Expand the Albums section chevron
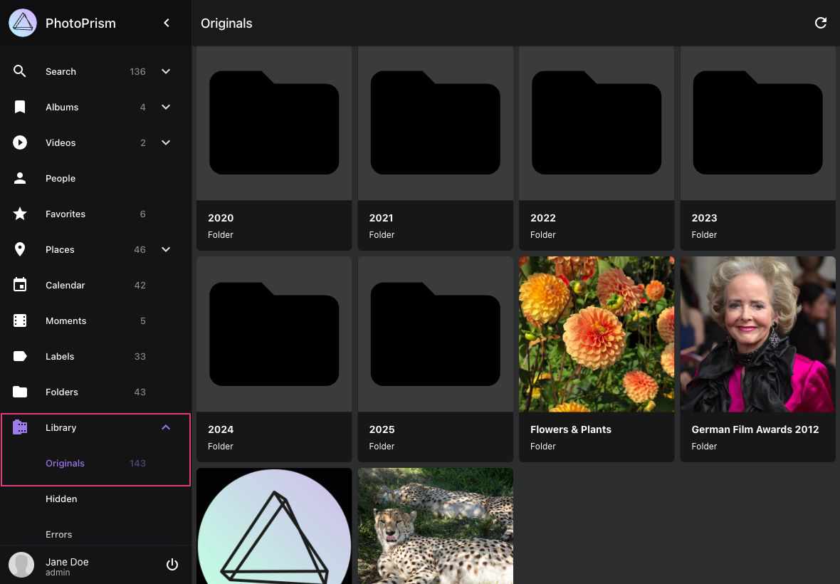This screenshot has width=840, height=584. pyautogui.click(x=166, y=107)
